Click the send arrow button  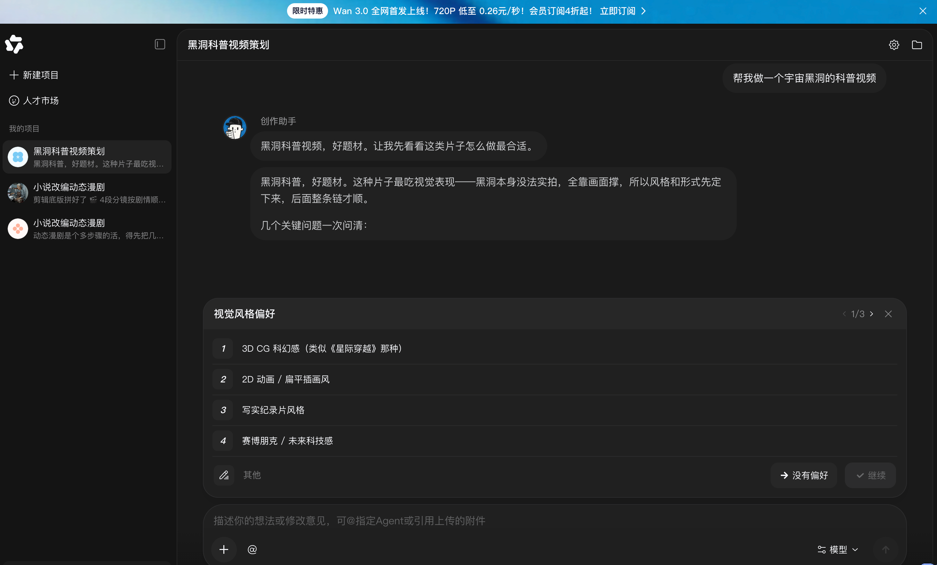tap(886, 549)
